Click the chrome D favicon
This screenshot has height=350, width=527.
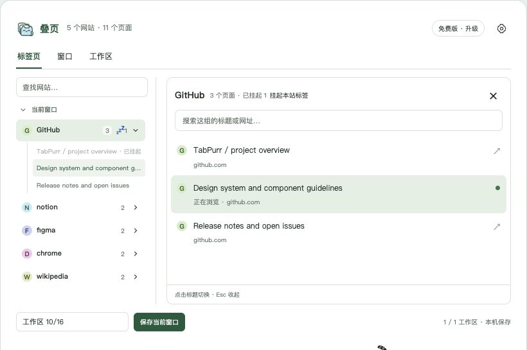(27, 254)
